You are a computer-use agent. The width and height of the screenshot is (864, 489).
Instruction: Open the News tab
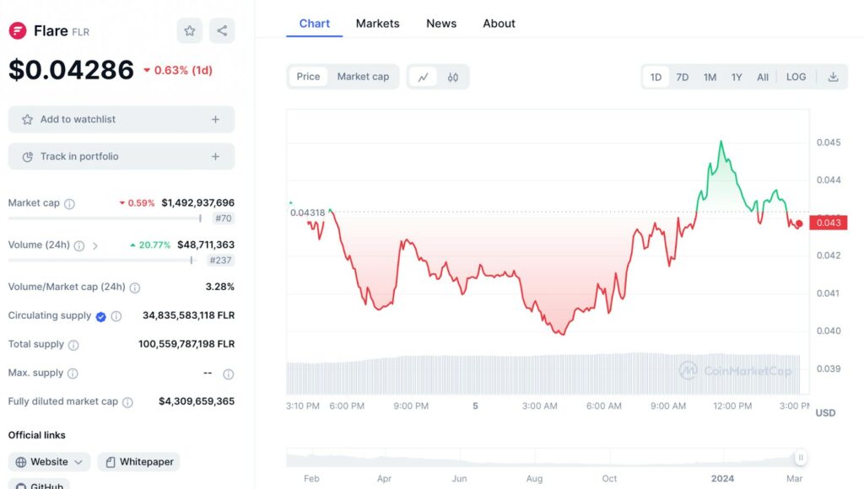click(441, 24)
